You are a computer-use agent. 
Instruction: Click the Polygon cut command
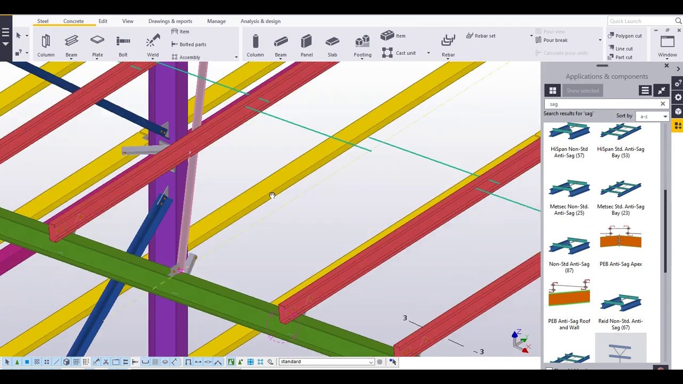tap(624, 36)
